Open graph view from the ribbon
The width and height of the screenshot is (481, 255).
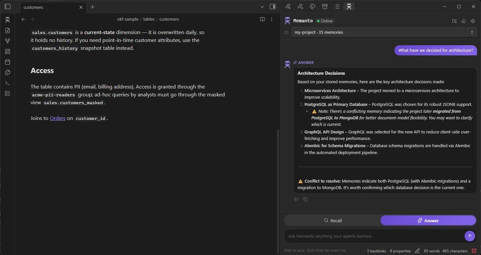(x=8, y=41)
